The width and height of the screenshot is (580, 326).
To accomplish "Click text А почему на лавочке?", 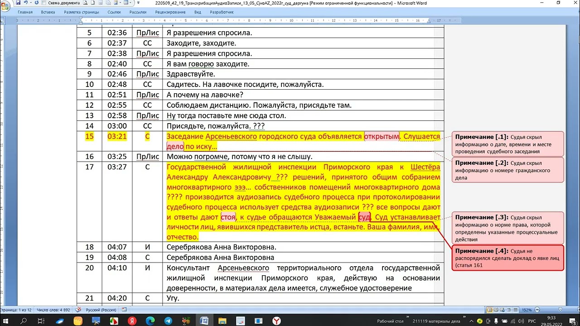I will click(205, 95).
